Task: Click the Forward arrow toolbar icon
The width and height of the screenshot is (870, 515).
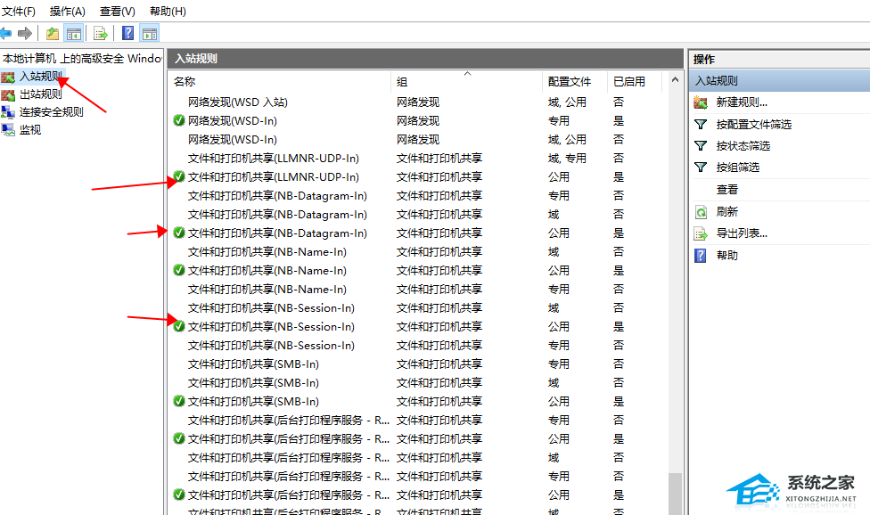Action: coord(24,33)
